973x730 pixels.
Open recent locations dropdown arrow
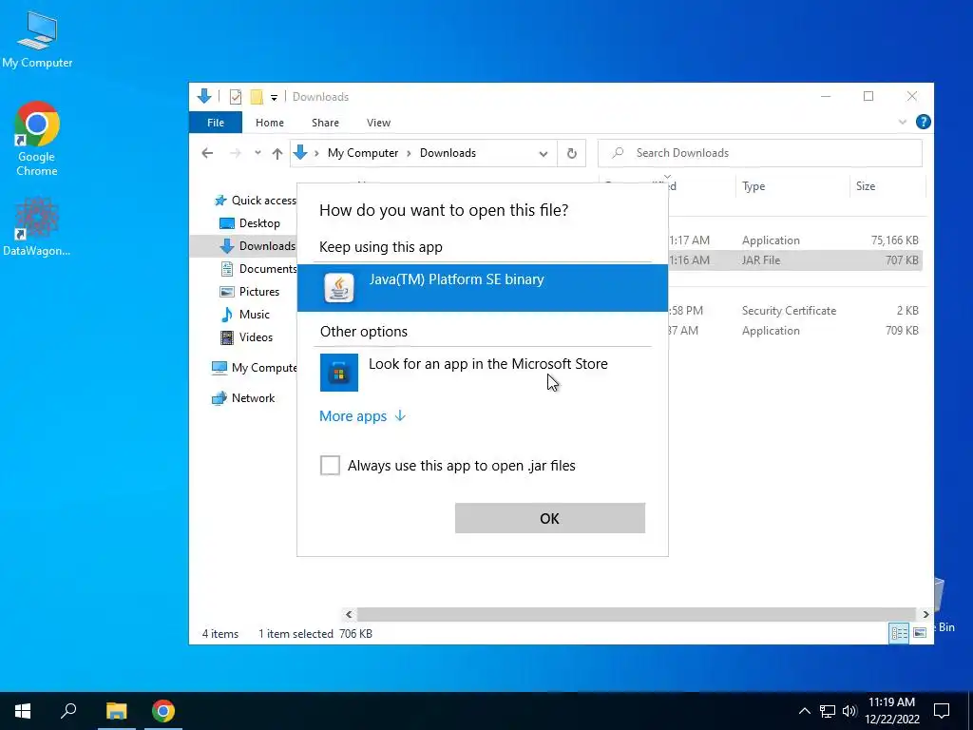coord(258,153)
